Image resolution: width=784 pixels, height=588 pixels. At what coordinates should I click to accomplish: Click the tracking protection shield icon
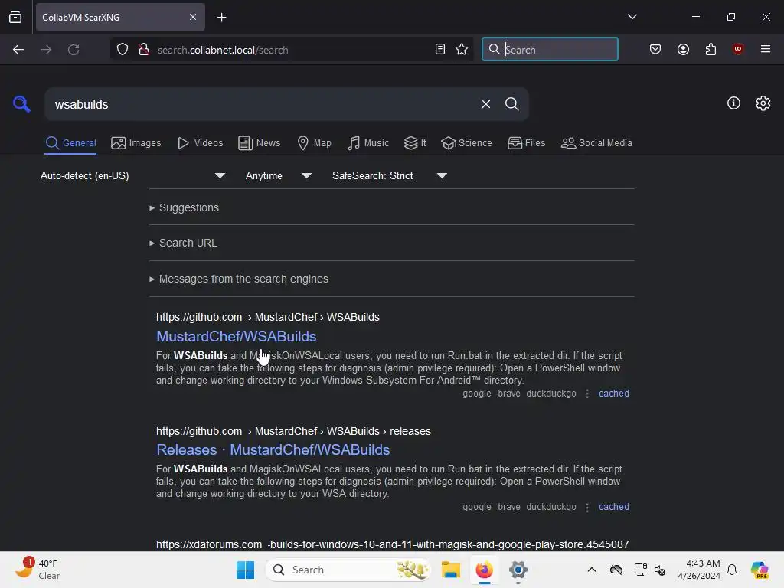[x=122, y=50]
